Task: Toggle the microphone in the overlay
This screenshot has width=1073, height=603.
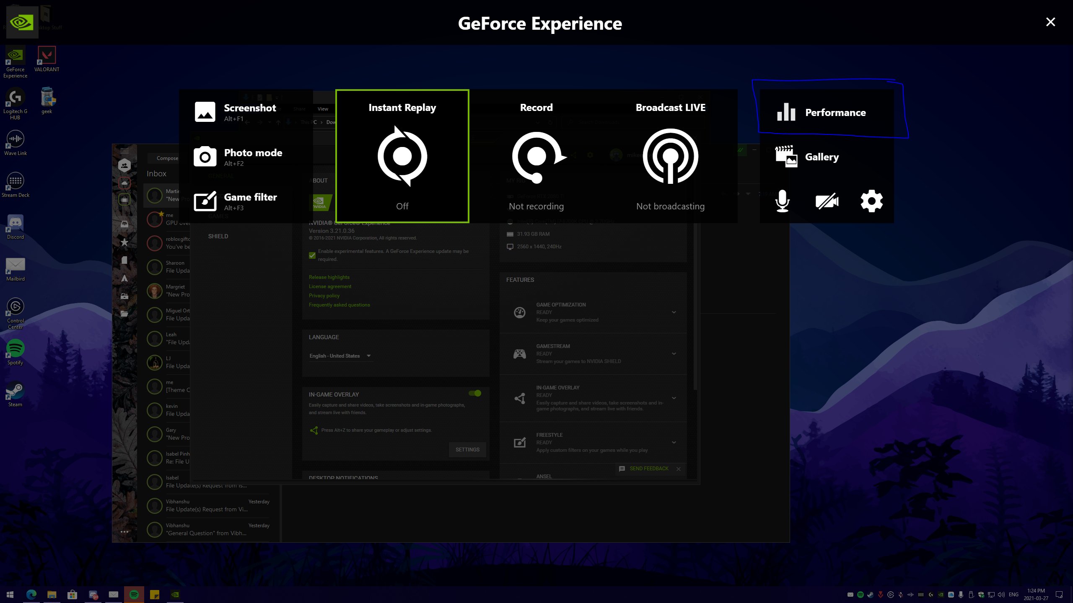Action: click(782, 201)
